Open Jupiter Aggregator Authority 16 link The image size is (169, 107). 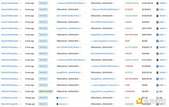[105, 85]
